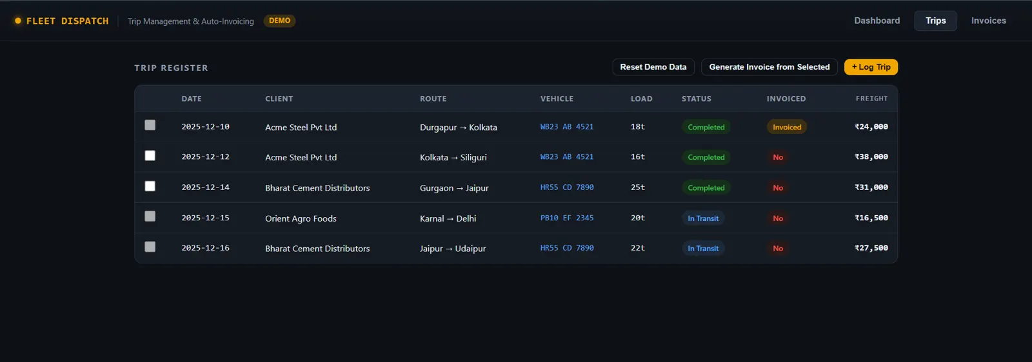This screenshot has height=362, width=1032.
Task: Click freight amount ₹38,000
Action: [x=871, y=157]
